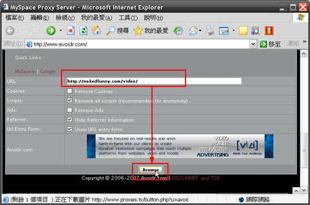310x205 pixels.
Task: Stop page loading with the red X icon
Action: (71, 31)
